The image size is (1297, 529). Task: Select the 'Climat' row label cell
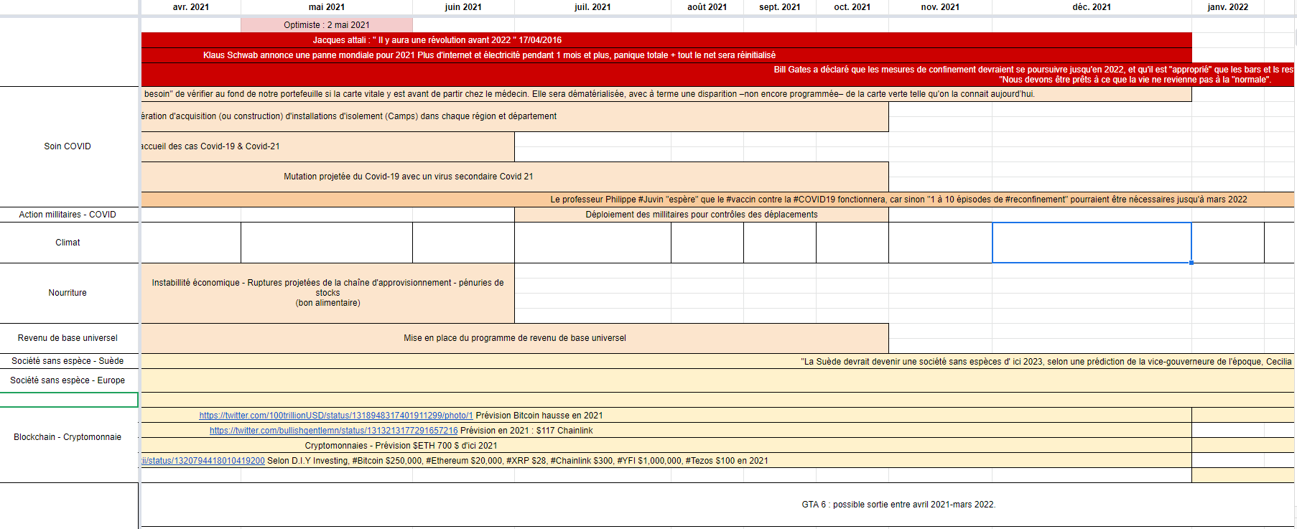tap(68, 243)
